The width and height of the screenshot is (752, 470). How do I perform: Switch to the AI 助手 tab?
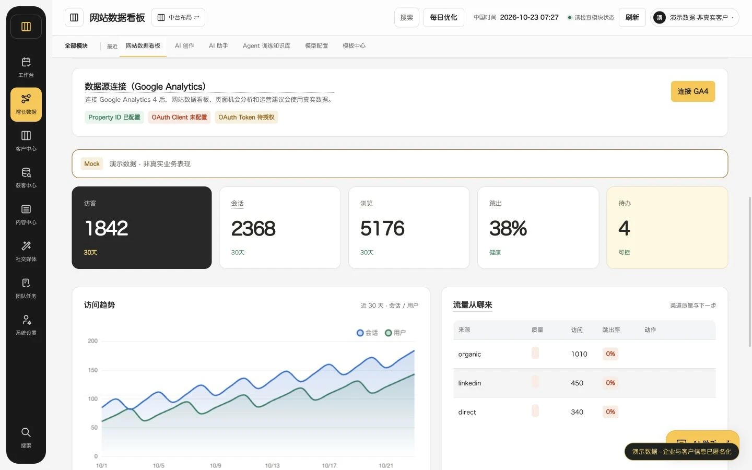coord(218,46)
